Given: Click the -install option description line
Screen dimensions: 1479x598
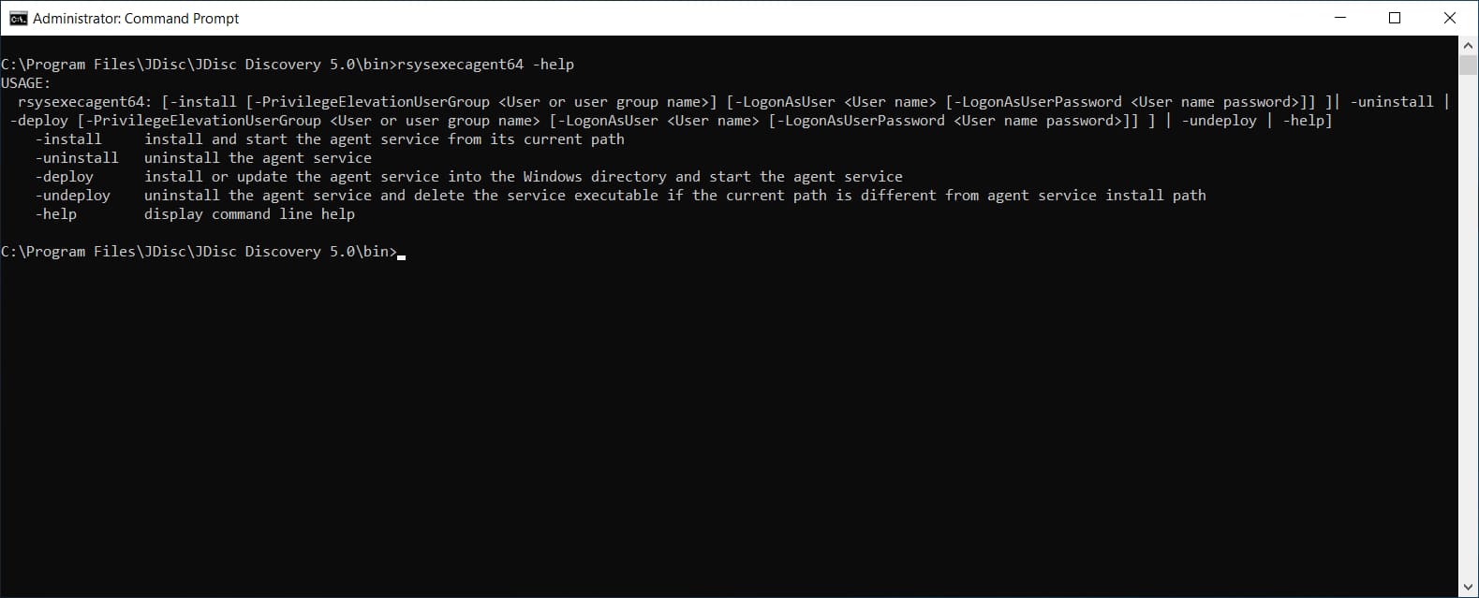Looking at the screenshot, I should [384, 139].
